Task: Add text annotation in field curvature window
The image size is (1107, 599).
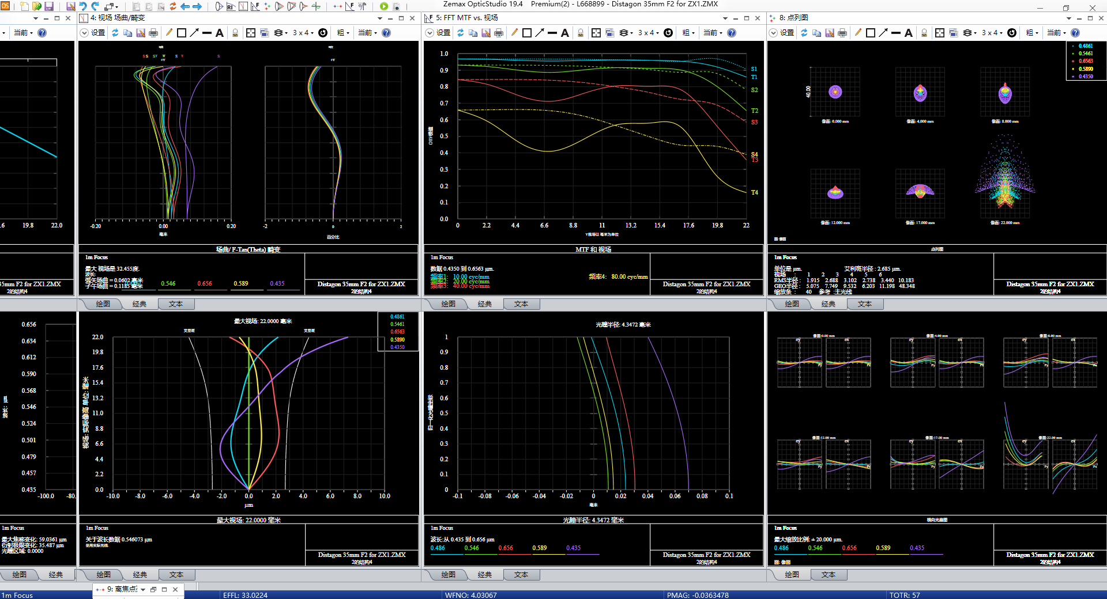Action: click(x=220, y=33)
